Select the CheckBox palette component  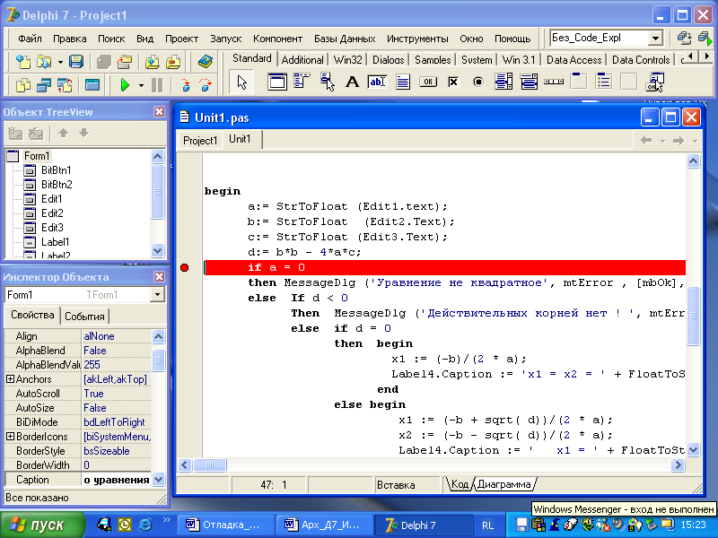click(x=453, y=82)
